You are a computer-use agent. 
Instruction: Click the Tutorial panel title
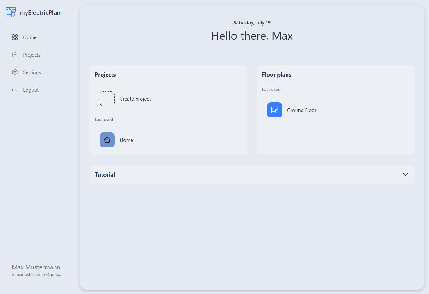[105, 174]
